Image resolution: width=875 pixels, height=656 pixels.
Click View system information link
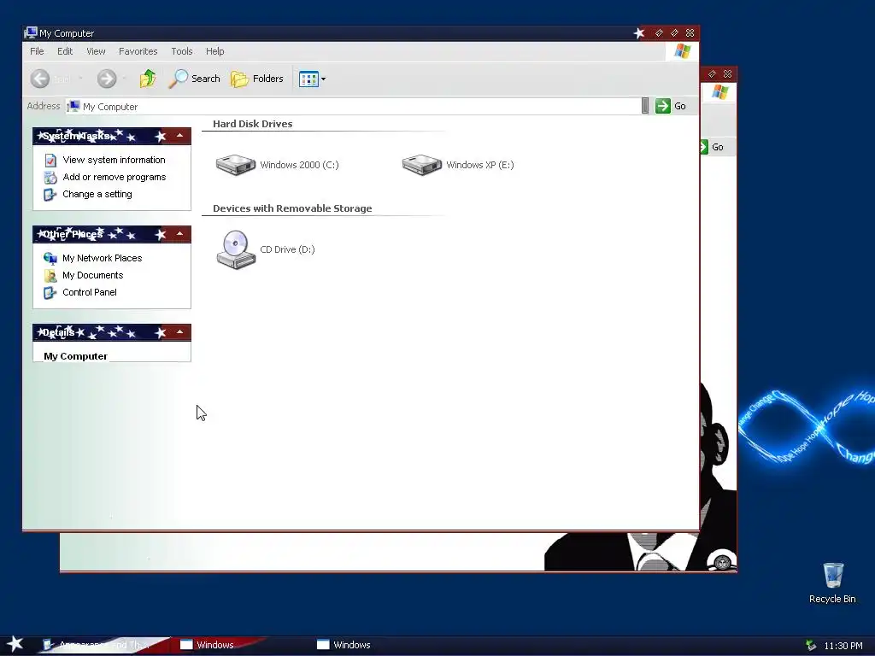114,160
